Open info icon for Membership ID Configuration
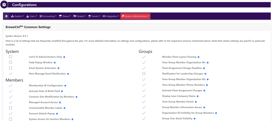This screenshot has width=272, height=121. pos(65,86)
